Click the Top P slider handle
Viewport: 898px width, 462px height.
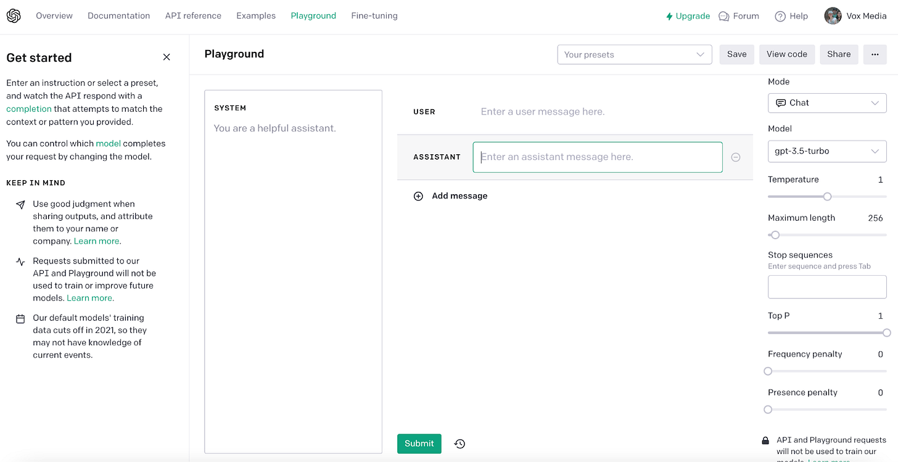pyautogui.click(x=886, y=333)
